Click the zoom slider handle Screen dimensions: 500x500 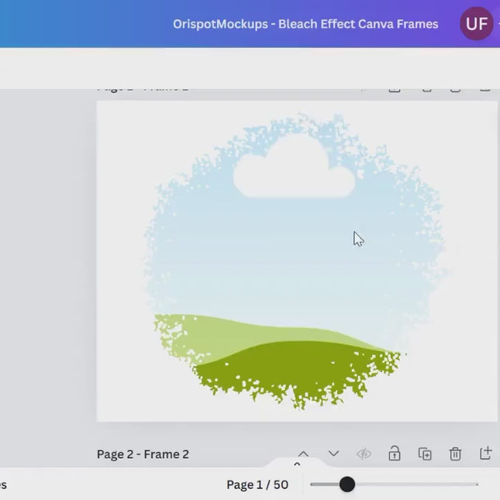[x=347, y=484]
